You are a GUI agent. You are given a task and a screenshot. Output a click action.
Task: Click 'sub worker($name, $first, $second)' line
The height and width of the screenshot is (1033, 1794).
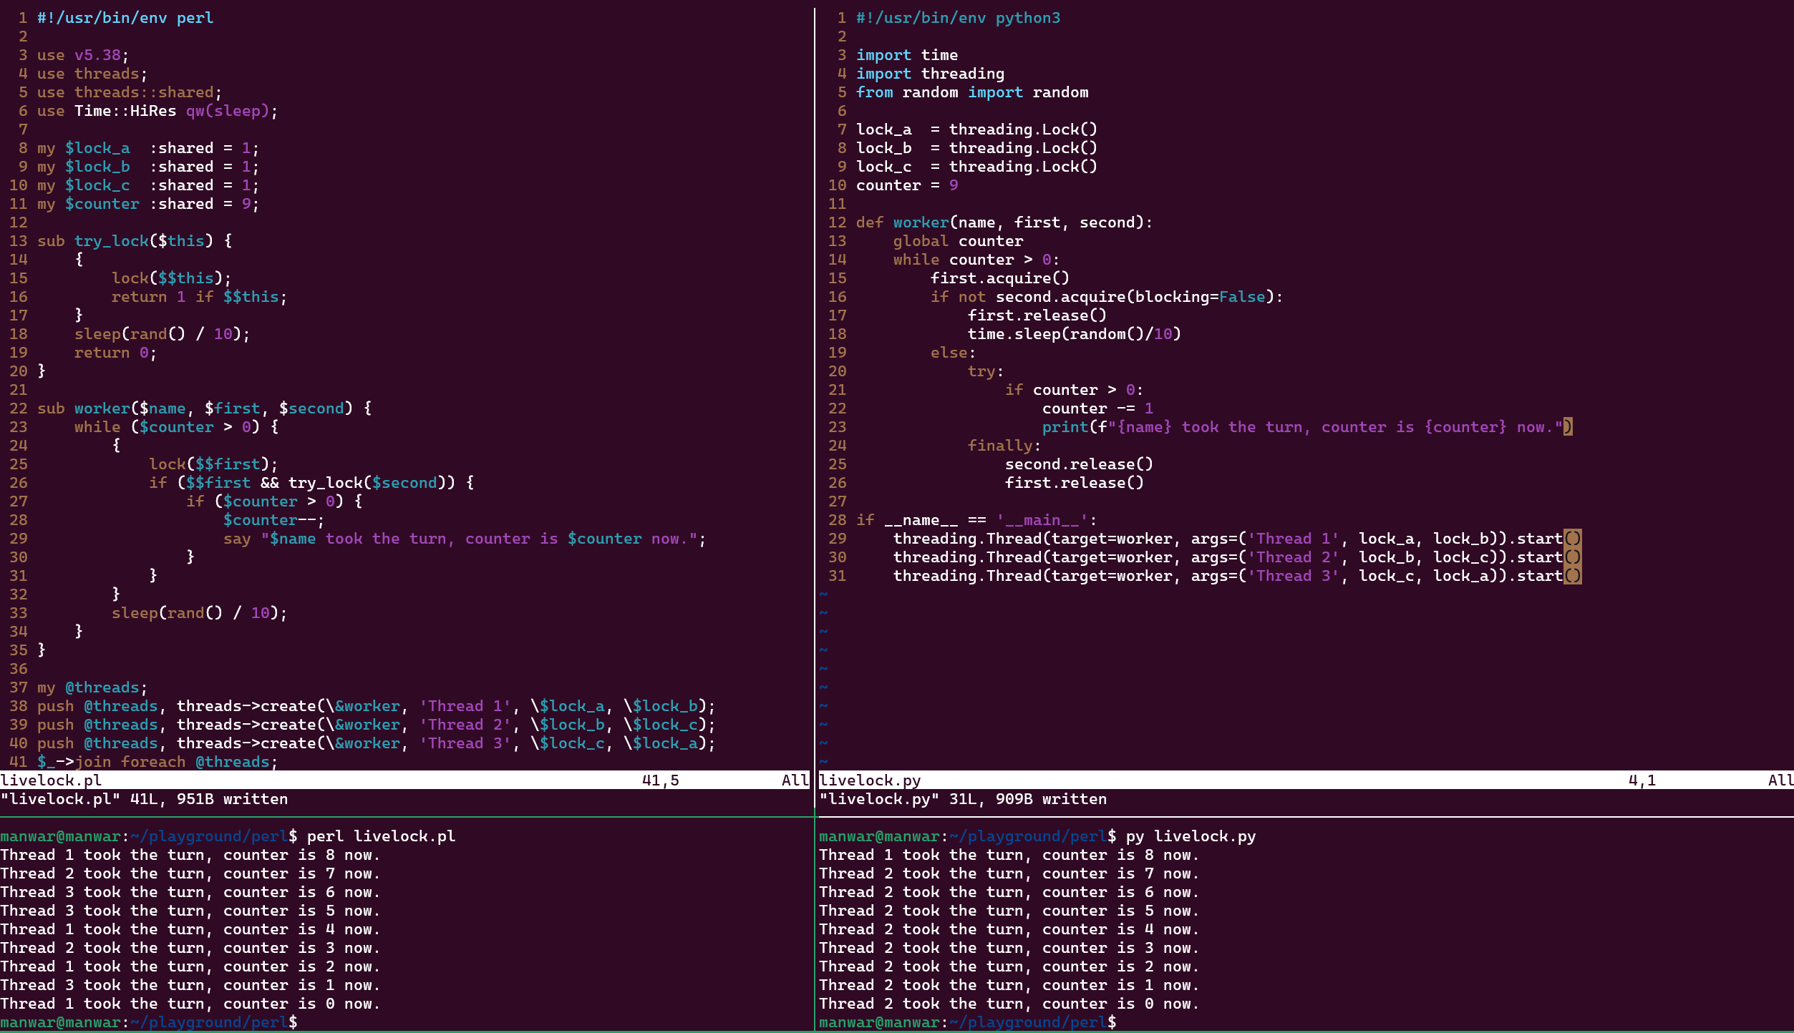(x=204, y=408)
